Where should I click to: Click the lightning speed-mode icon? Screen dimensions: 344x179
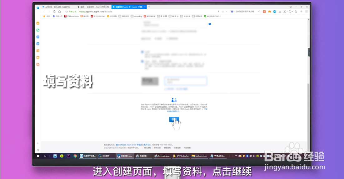[x=219, y=12]
